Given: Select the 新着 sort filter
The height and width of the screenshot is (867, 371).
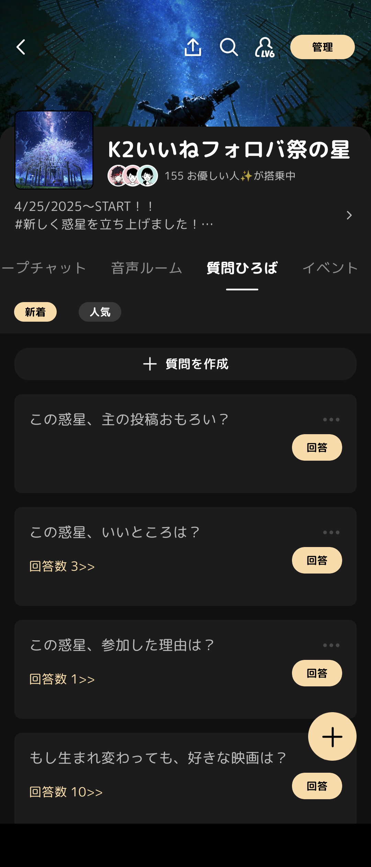Looking at the screenshot, I should point(35,312).
